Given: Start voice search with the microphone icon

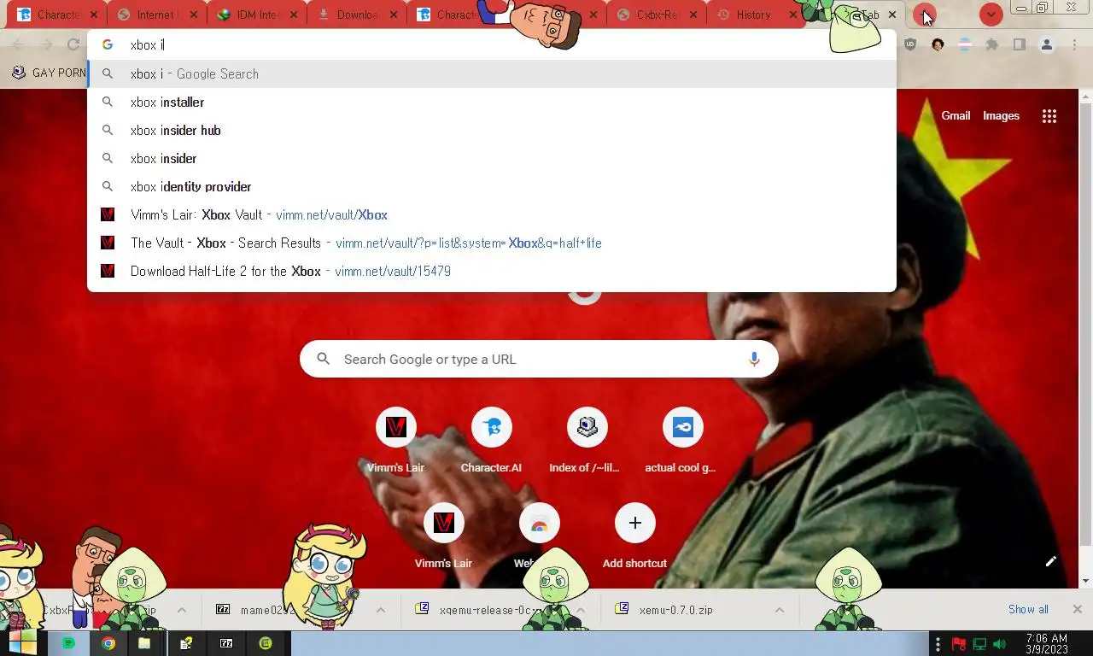Looking at the screenshot, I should (753, 360).
